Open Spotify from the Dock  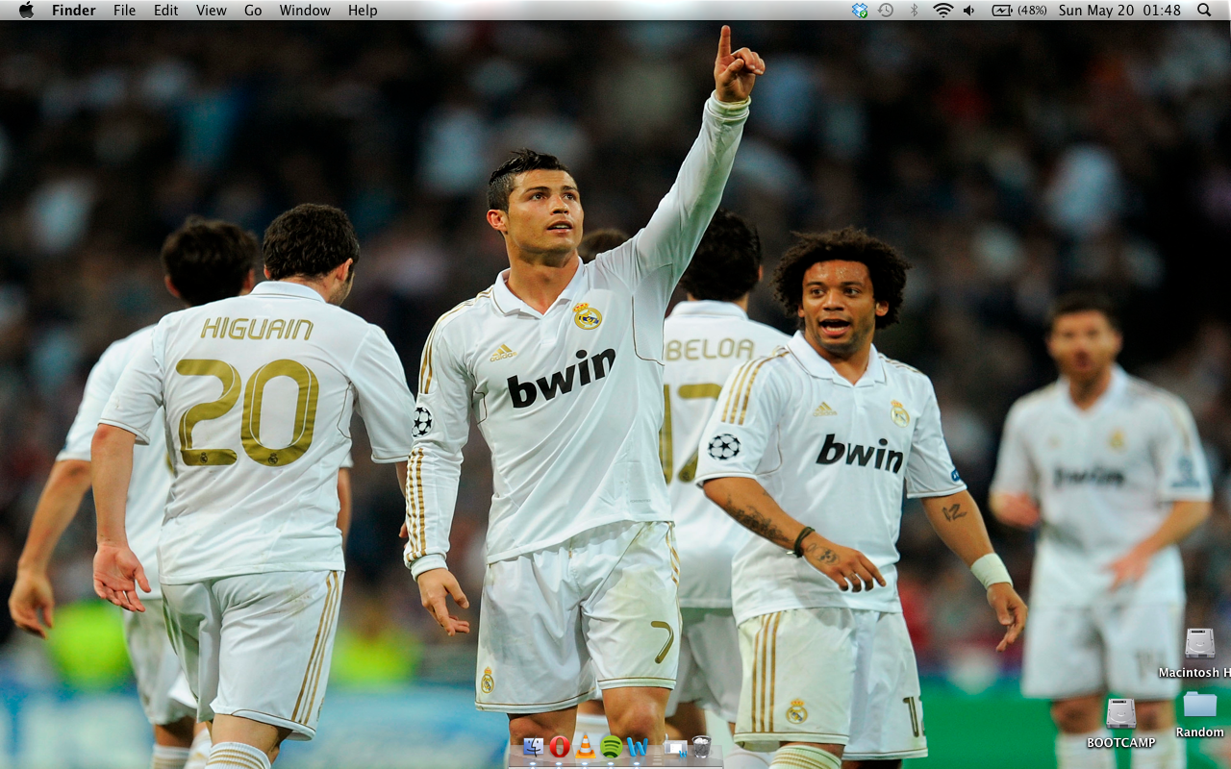click(611, 747)
